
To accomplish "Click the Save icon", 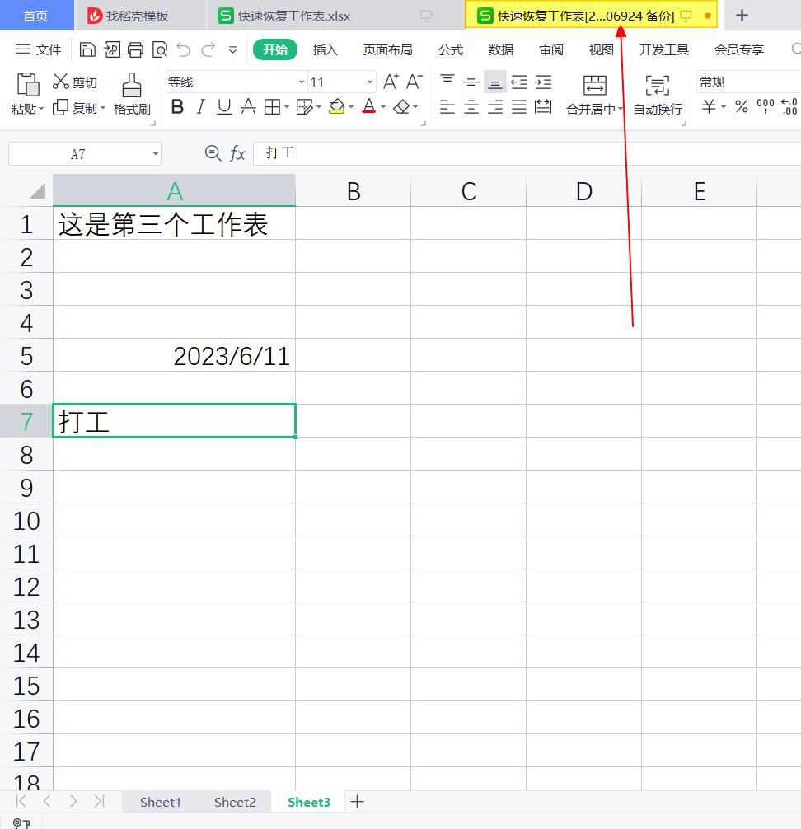I will [87, 49].
